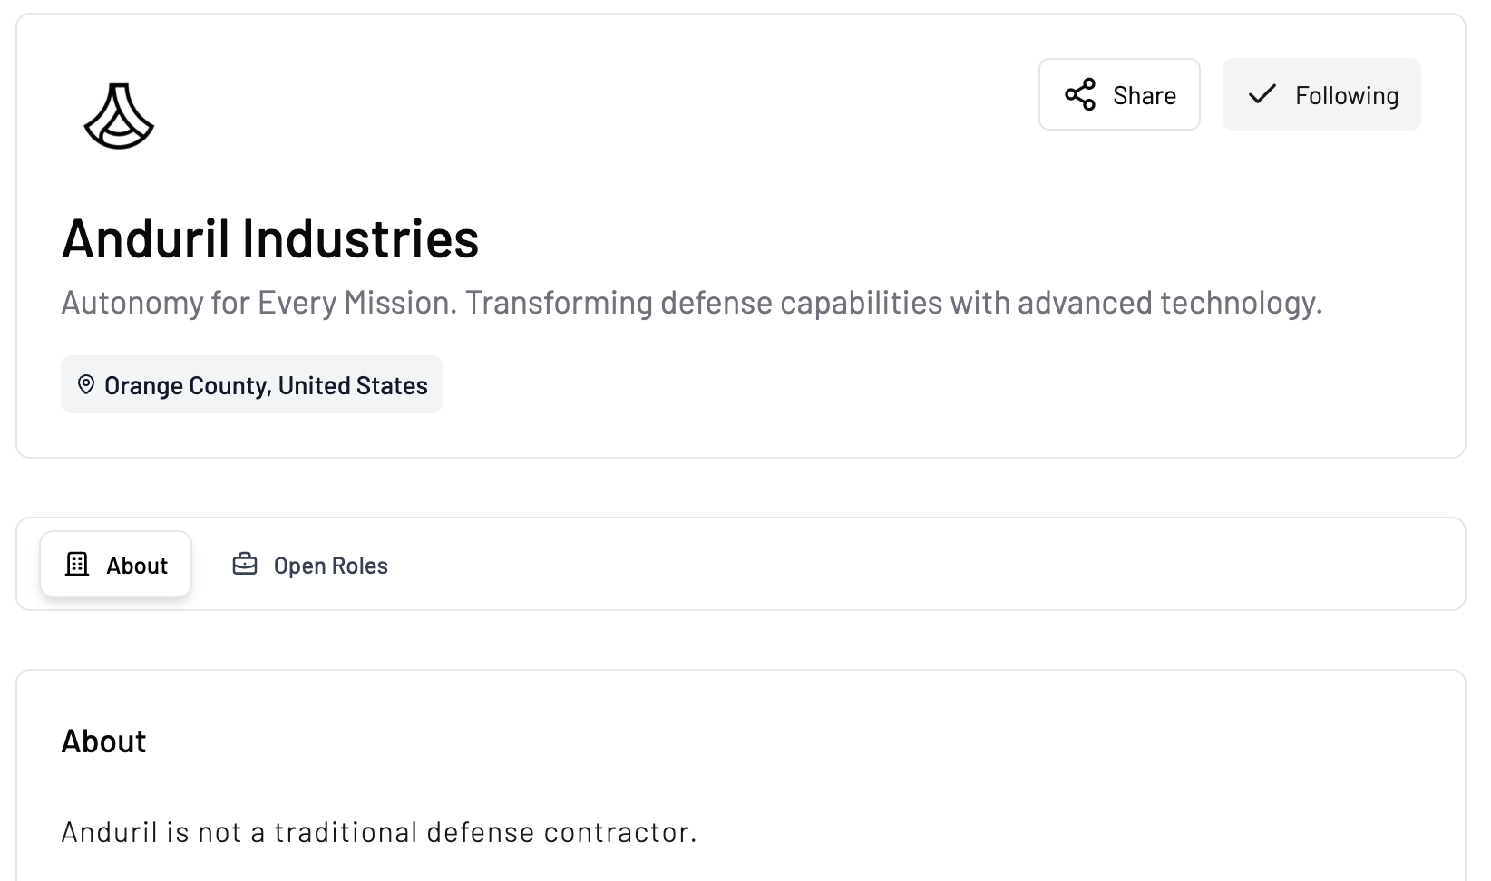The image size is (1491, 881).
Task: Click the 'Autonomy for Every Mission' tagline
Action: point(691,303)
